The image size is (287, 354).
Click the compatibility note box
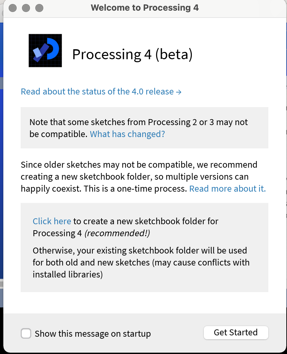coord(144,128)
